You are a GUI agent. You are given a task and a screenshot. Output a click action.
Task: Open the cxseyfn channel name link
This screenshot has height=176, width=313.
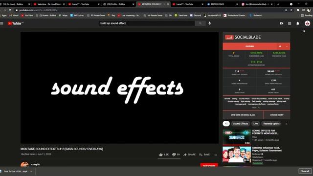coord(35,164)
